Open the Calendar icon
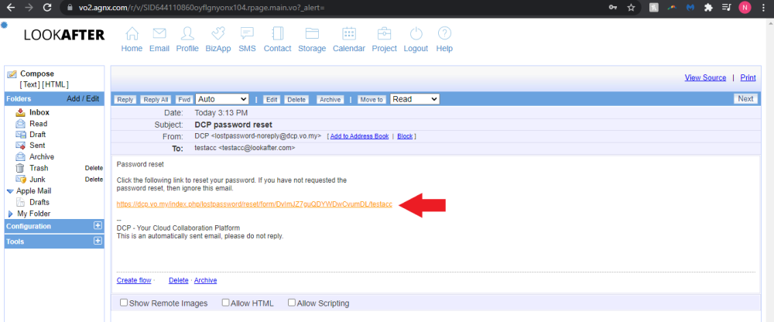 pyautogui.click(x=348, y=34)
